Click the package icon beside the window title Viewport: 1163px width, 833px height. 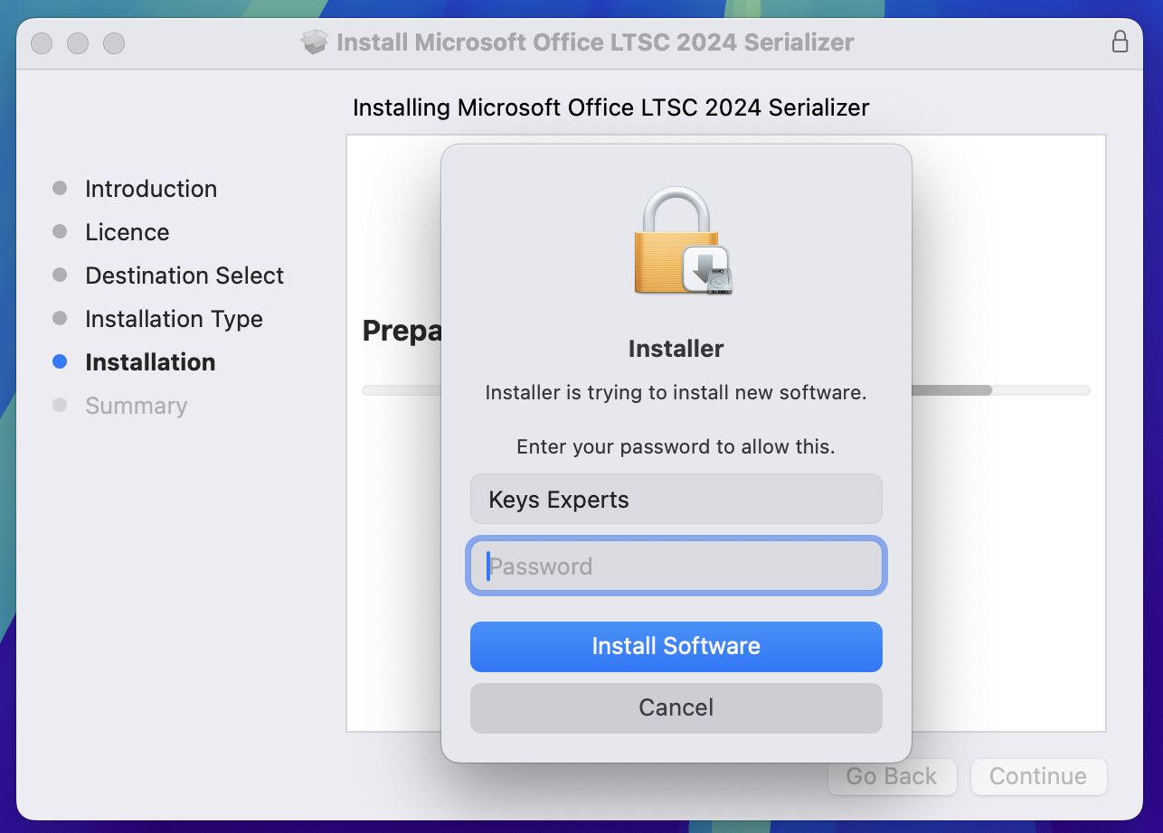[x=314, y=42]
